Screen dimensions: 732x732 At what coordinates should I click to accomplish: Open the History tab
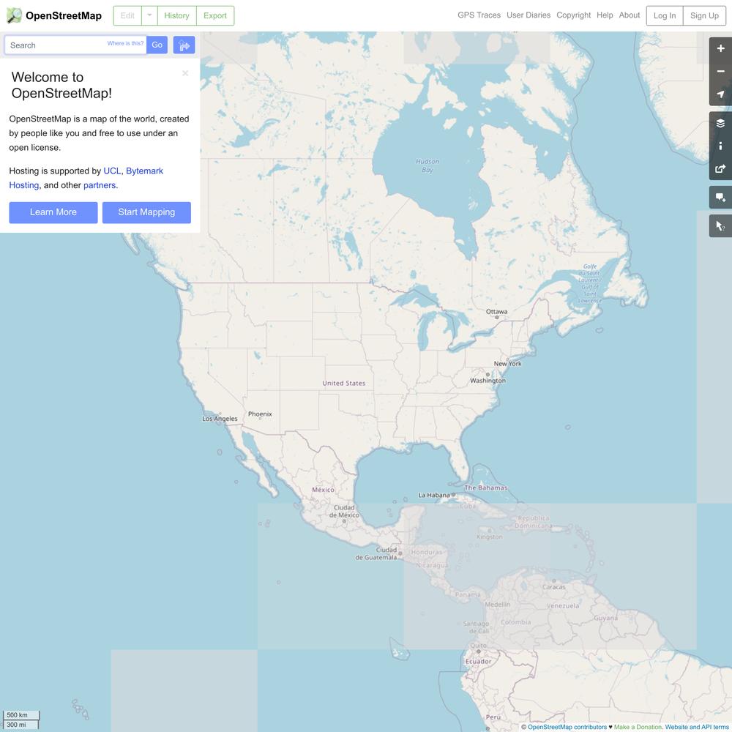(176, 15)
